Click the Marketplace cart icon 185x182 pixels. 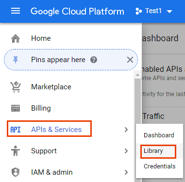tap(16, 87)
